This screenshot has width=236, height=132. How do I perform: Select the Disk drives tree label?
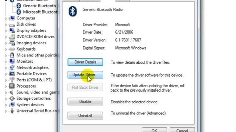tap(26, 24)
